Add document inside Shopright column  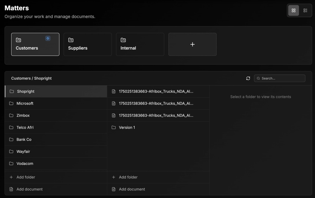[158, 189]
